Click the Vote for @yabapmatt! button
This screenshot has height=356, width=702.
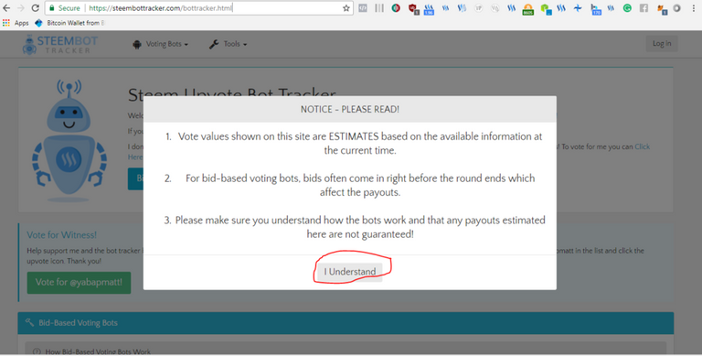point(79,283)
